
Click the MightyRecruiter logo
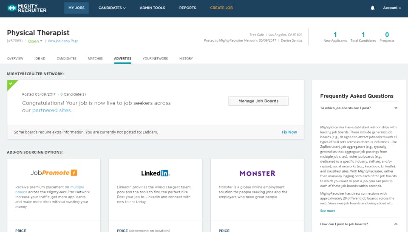tap(26, 8)
